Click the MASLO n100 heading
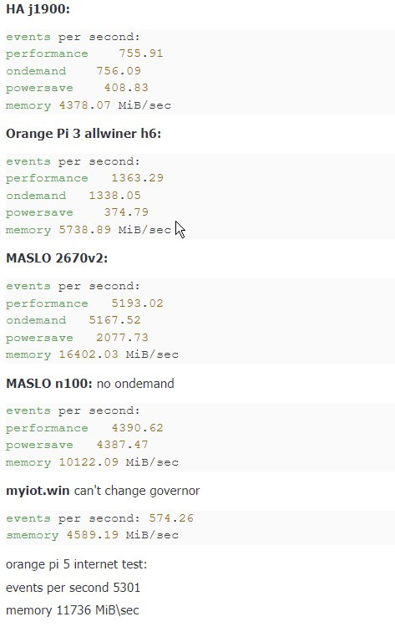This screenshot has height=632, width=395. [49, 384]
